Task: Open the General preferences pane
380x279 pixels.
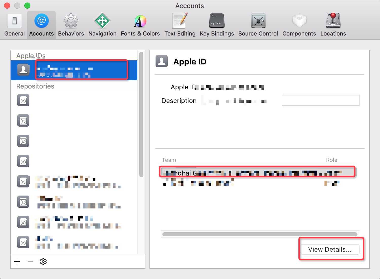Action: 14,25
